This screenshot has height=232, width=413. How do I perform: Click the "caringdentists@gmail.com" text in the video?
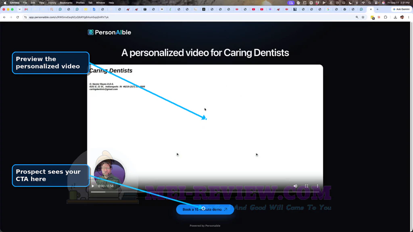click(x=104, y=89)
